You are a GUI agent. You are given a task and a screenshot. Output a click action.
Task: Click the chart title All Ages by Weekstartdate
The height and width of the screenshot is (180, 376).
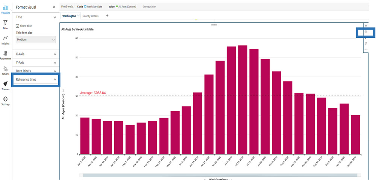[77, 29]
